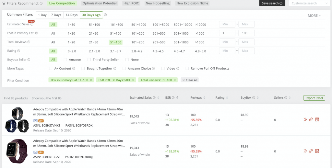The width and height of the screenshot is (332, 168).
Task: Sort by the Reviews column arrows
Action: [204, 98]
